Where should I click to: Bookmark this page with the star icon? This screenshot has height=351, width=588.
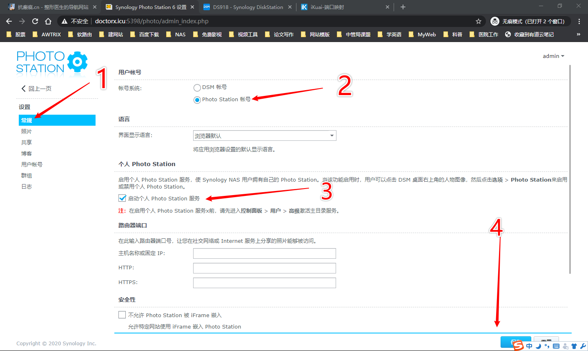pos(479,21)
